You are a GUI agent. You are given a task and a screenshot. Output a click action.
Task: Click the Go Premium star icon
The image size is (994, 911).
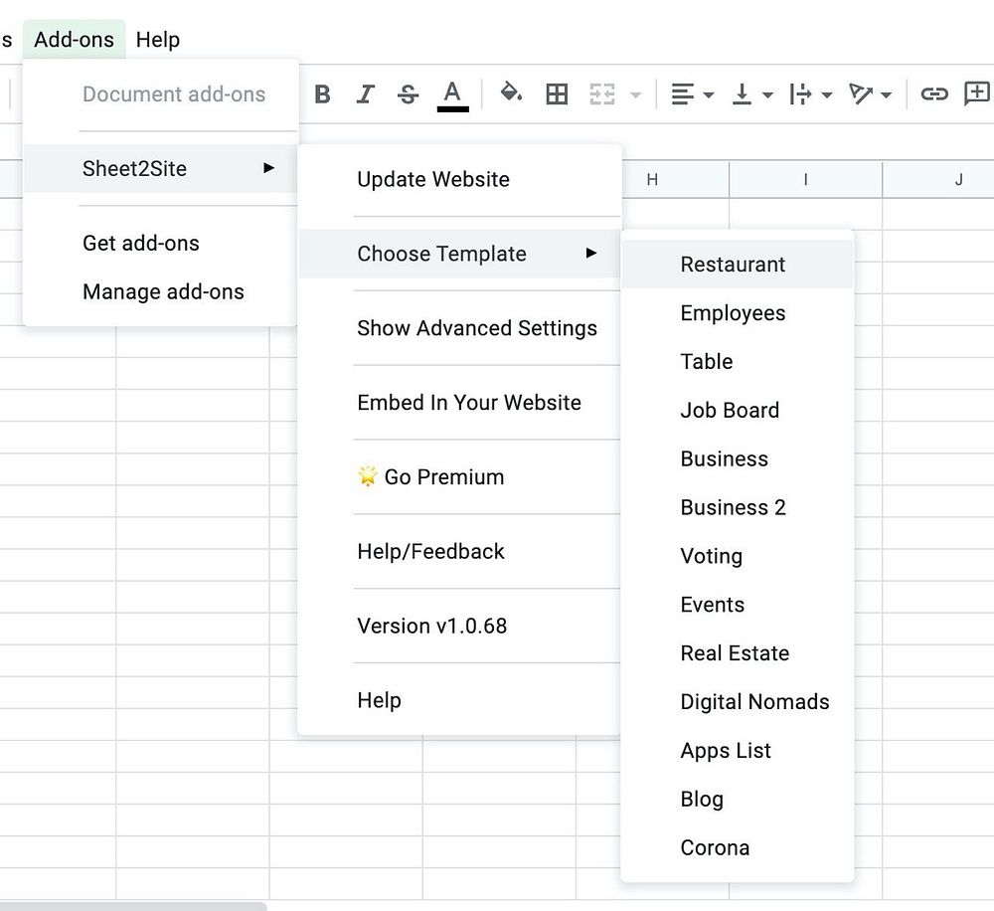367,475
